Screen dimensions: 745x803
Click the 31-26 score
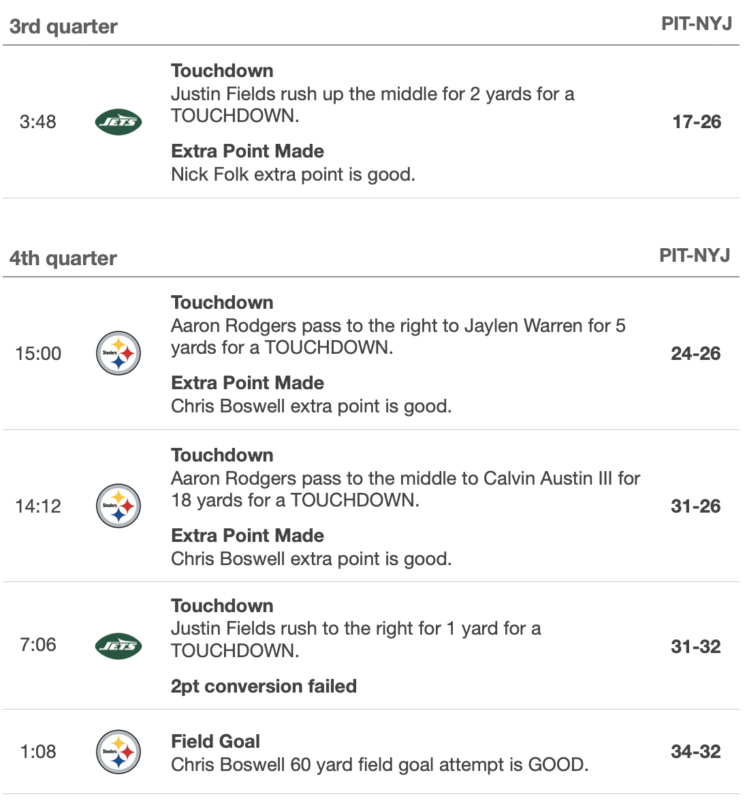pyautogui.click(x=695, y=506)
